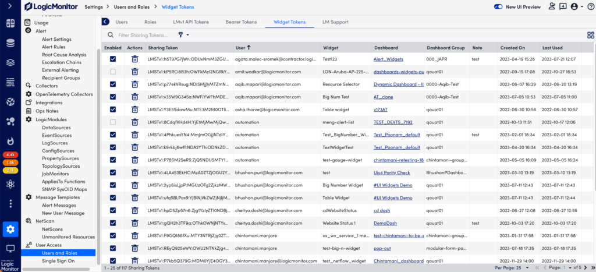Open the Websites globe icon in the rail
Viewport: 596px width, 272px height.
point(10,102)
